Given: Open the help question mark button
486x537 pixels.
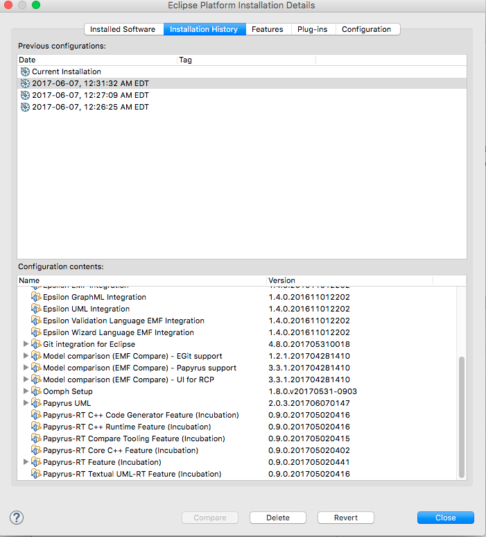Looking at the screenshot, I should 17,518.
